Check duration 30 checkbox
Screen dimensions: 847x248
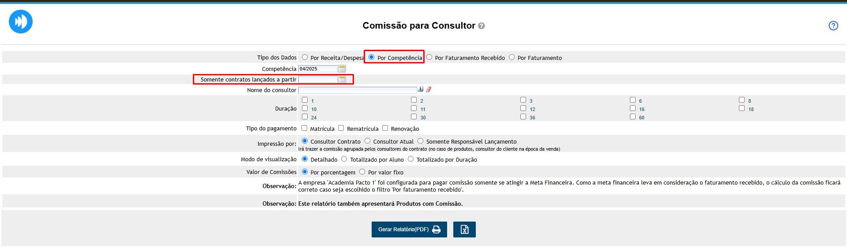(x=414, y=117)
